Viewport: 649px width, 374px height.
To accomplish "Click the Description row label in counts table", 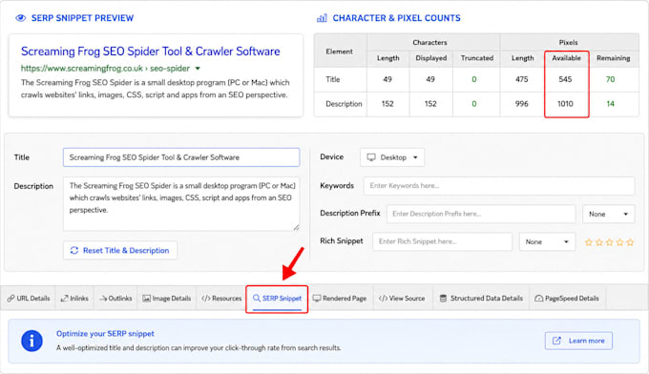I will 344,104.
